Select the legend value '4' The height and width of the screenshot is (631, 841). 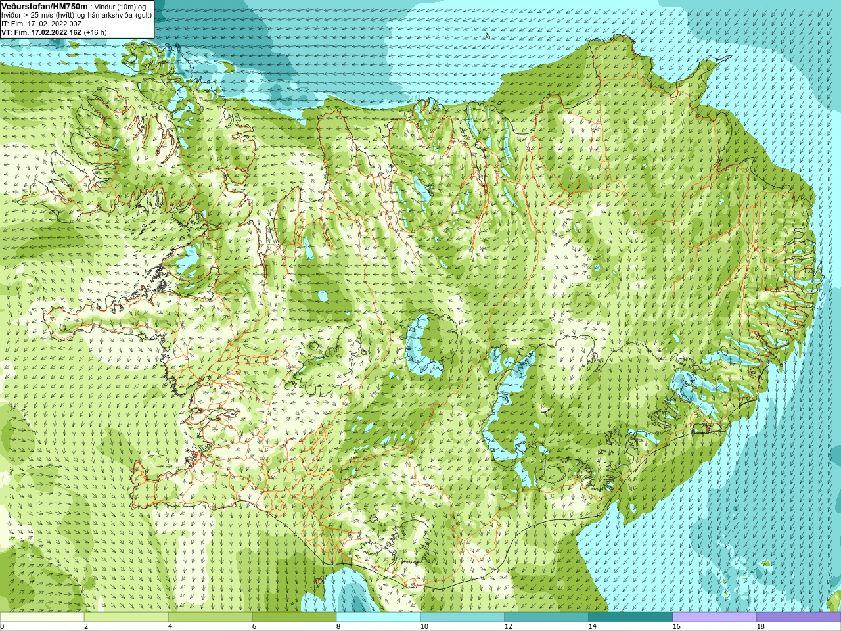170,626
